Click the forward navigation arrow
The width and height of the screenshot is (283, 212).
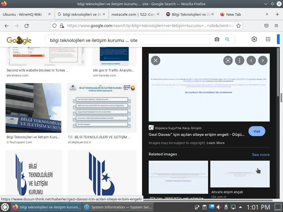(16, 26)
